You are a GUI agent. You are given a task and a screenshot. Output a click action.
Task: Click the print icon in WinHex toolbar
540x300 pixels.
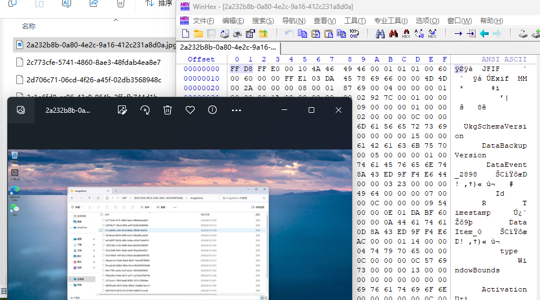click(238, 34)
